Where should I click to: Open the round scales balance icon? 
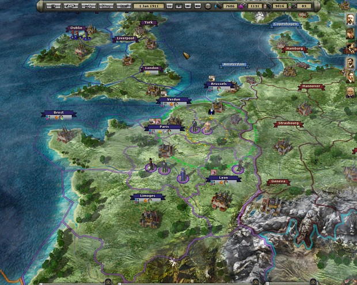click(x=208, y=6)
